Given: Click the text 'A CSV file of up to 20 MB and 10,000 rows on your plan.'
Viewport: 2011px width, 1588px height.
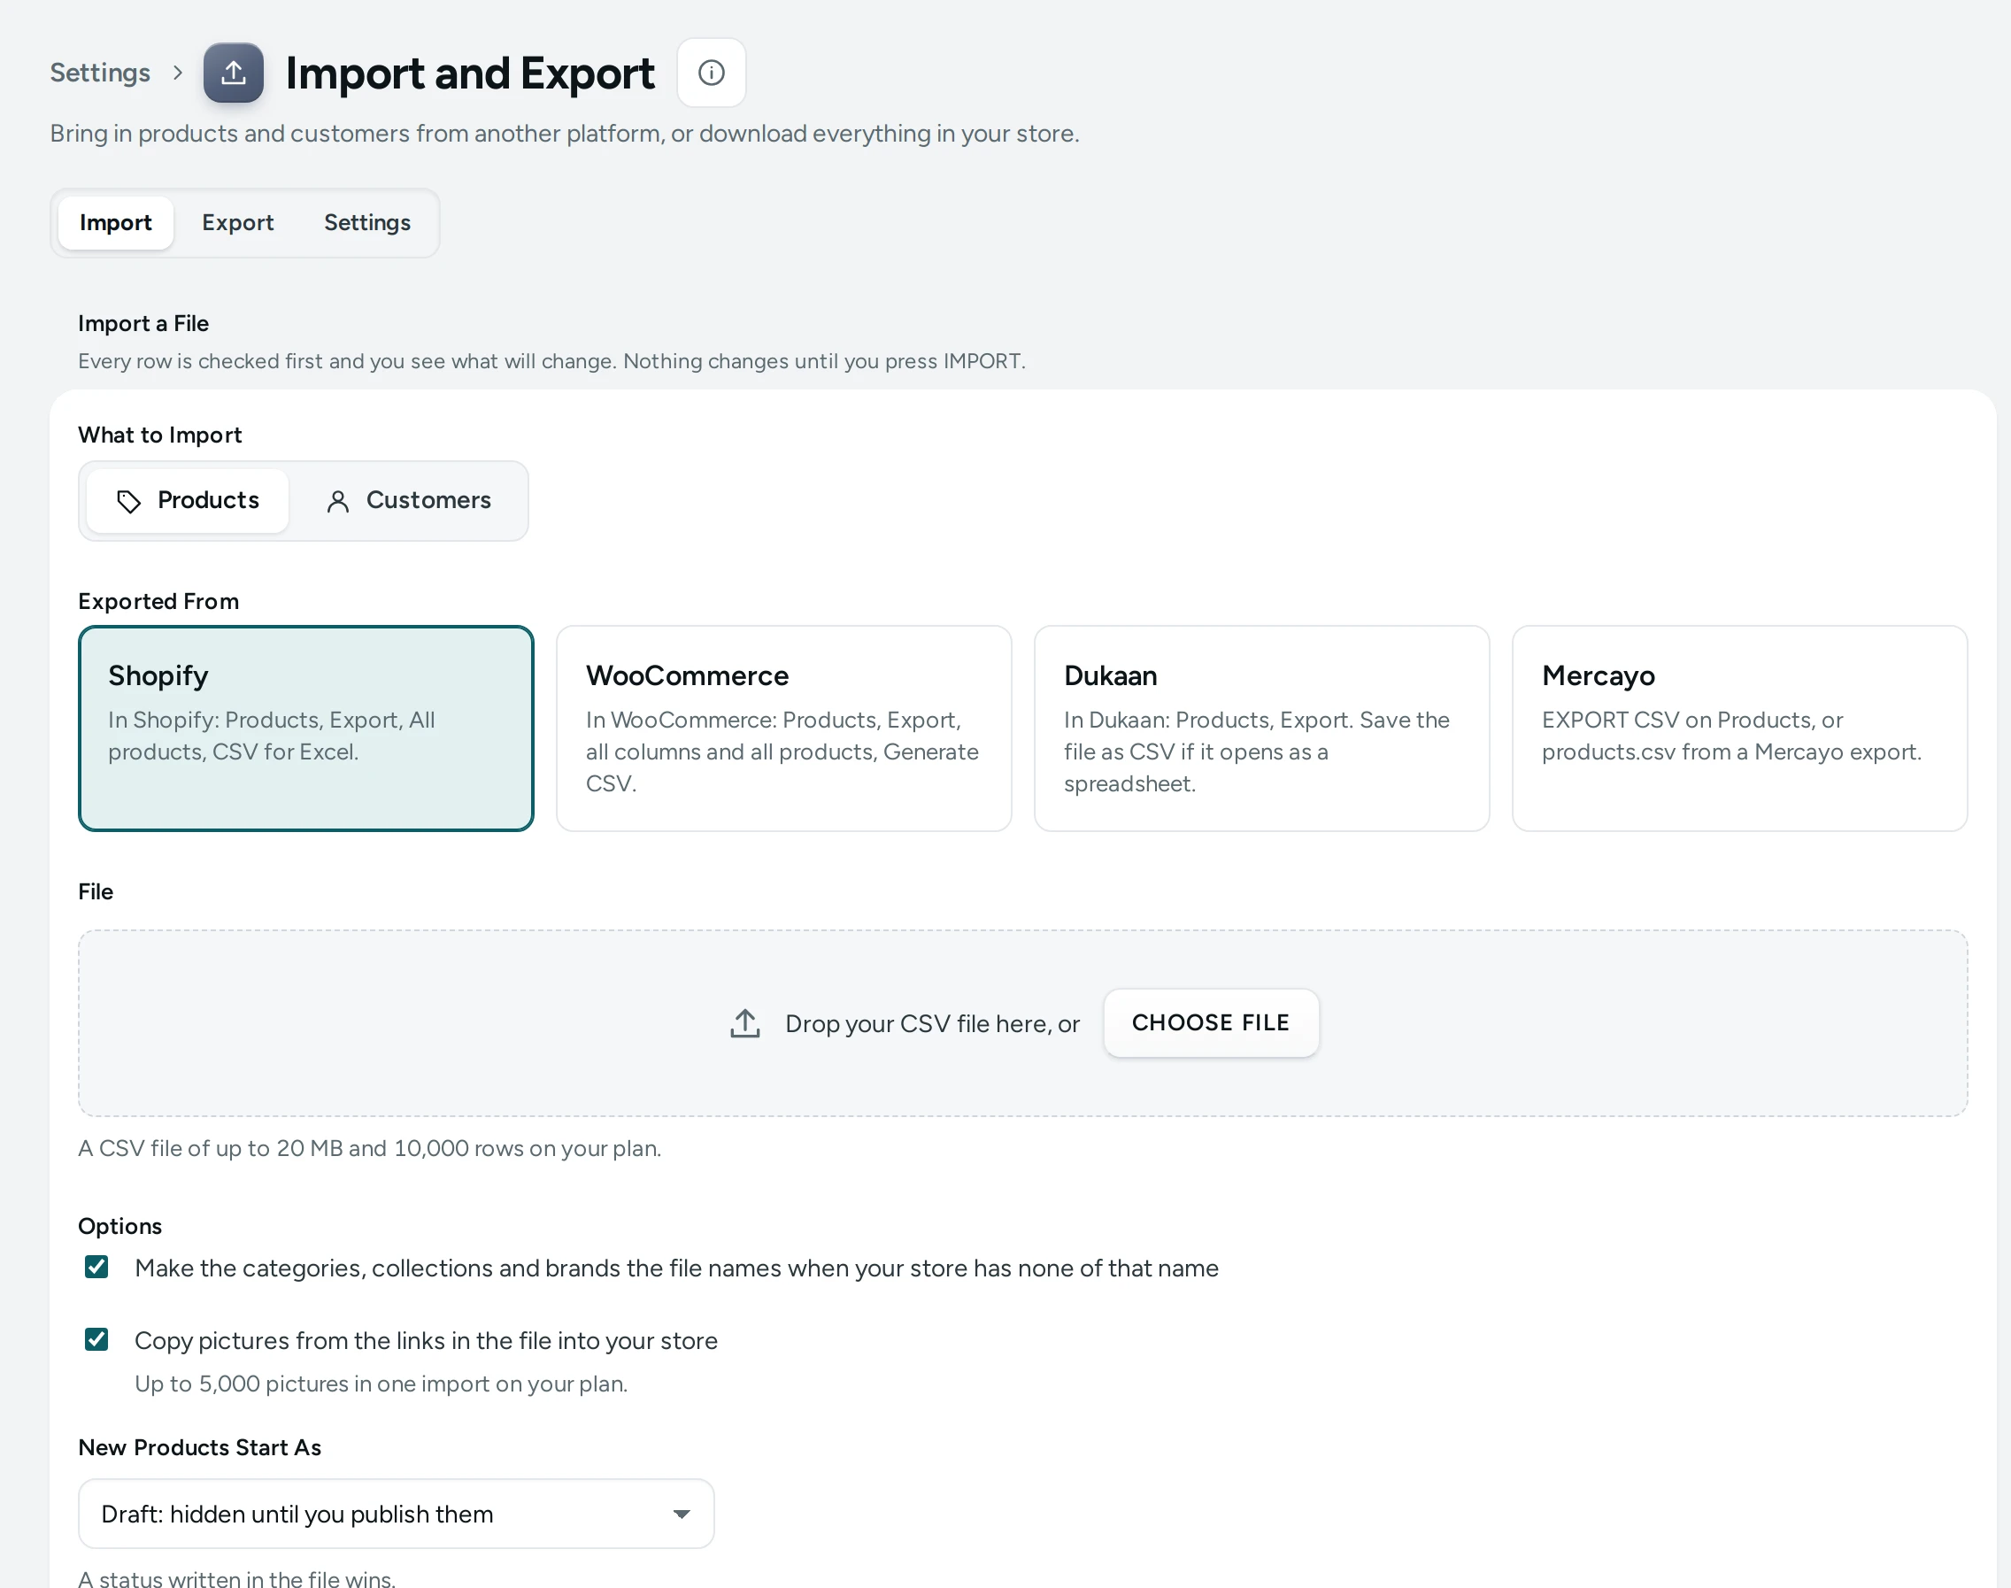Looking at the screenshot, I should 370,1148.
